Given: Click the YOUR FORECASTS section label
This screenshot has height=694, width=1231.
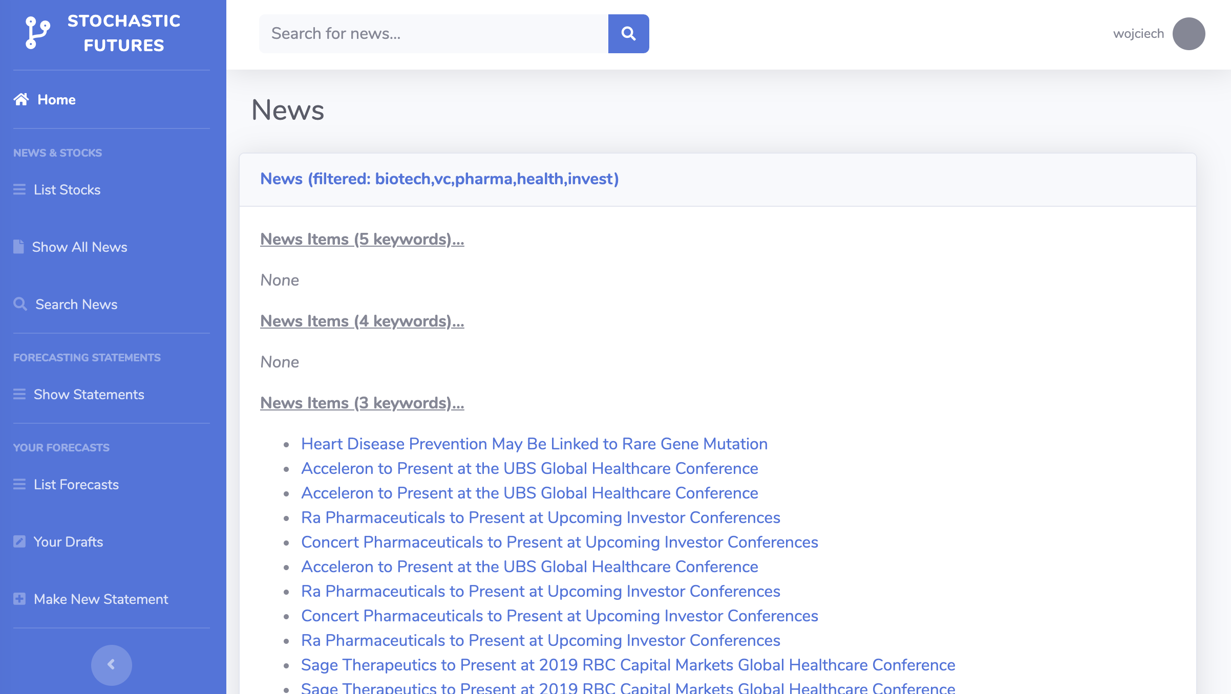Looking at the screenshot, I should point(61,447).
